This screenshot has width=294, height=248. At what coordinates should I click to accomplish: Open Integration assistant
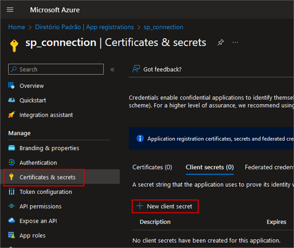(46, 115)
